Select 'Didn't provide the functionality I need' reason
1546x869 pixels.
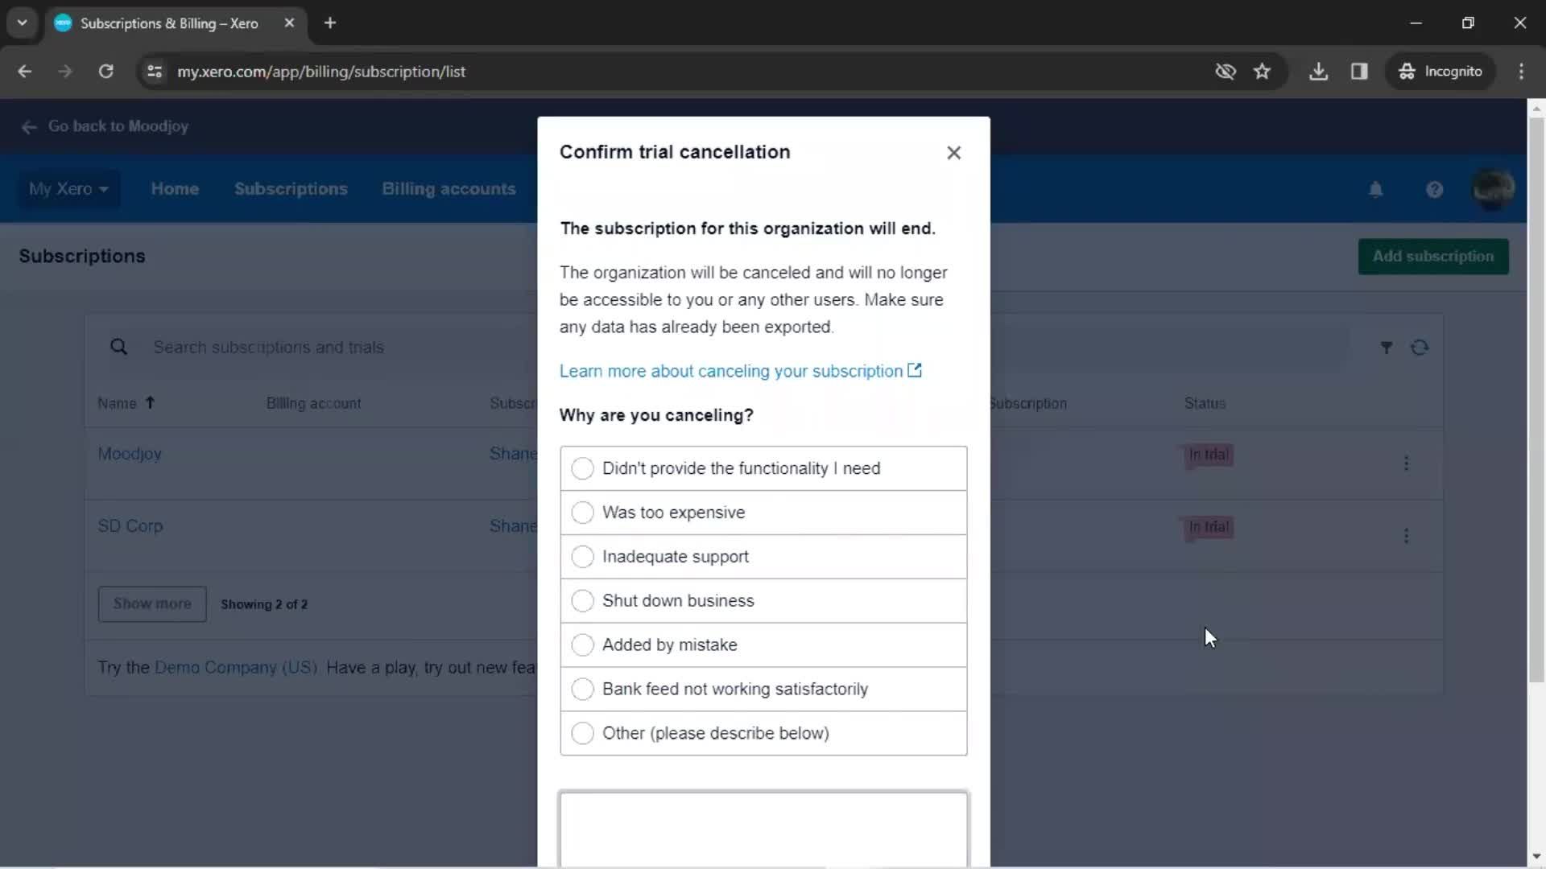pos(763,468)
